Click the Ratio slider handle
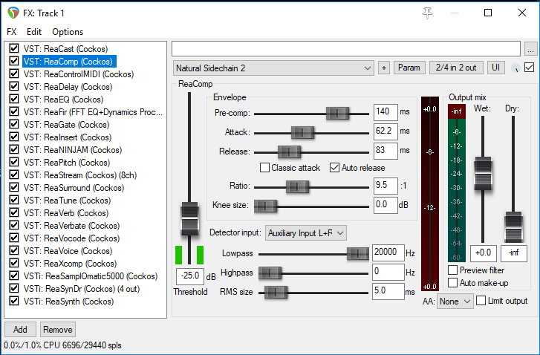The height and width of the screenshot is (355, 540). pyautogui.click(x=297, y=187)
